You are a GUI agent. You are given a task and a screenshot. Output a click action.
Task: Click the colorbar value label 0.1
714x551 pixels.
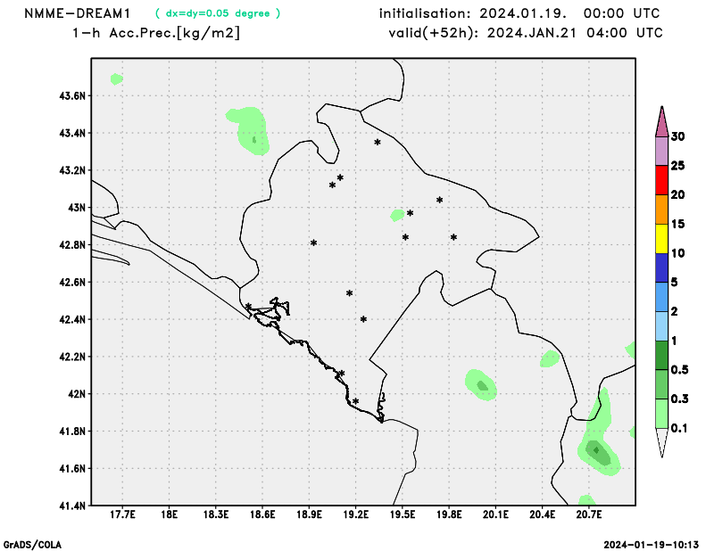tap(679, 428)
